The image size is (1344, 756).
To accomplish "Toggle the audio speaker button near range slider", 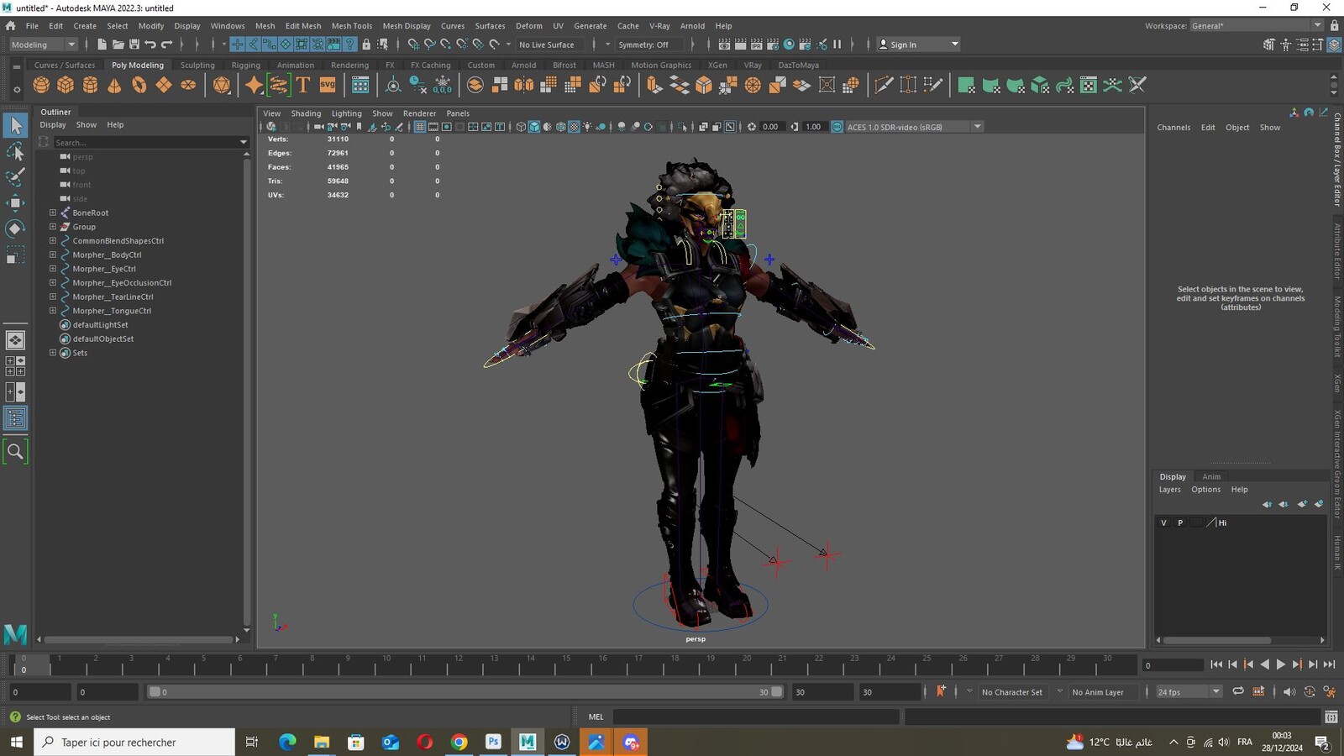I will click(x=1289, y=691).
